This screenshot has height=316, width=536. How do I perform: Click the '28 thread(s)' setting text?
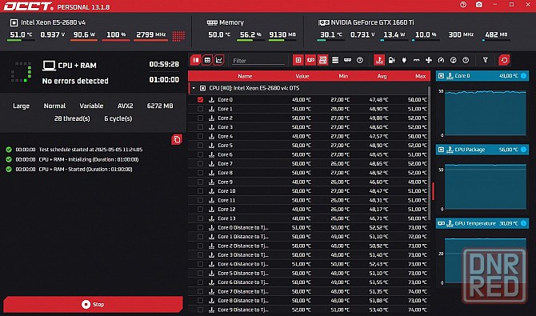72,118
